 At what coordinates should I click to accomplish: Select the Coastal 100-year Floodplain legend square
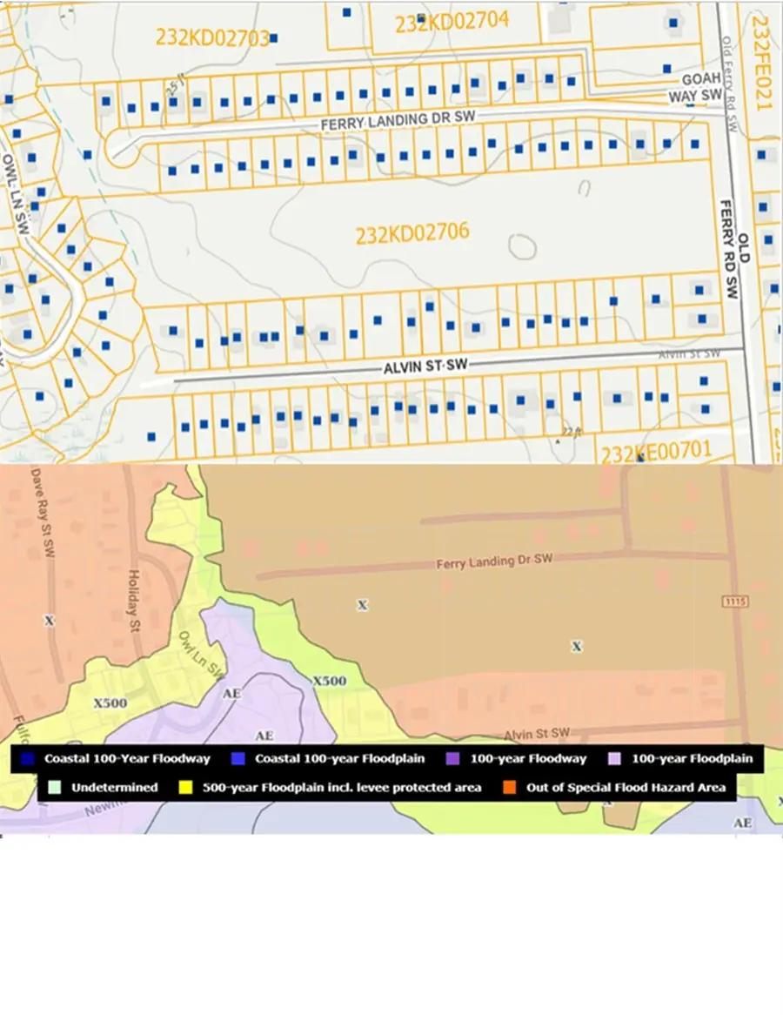click(x=238, y=759)
